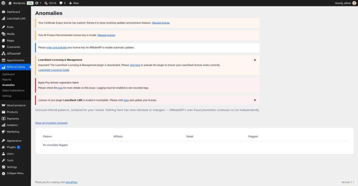Click the Settings sliders icon
This screenshot has width=358, height=186.
[x=3, y=167]
